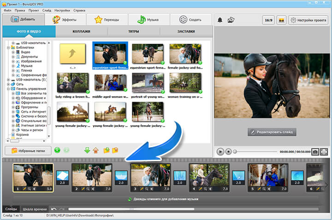Viewport: 332px width, 220px height.
Task: Set the 16:9 aspect ratio button
Action: coord(268,20)
